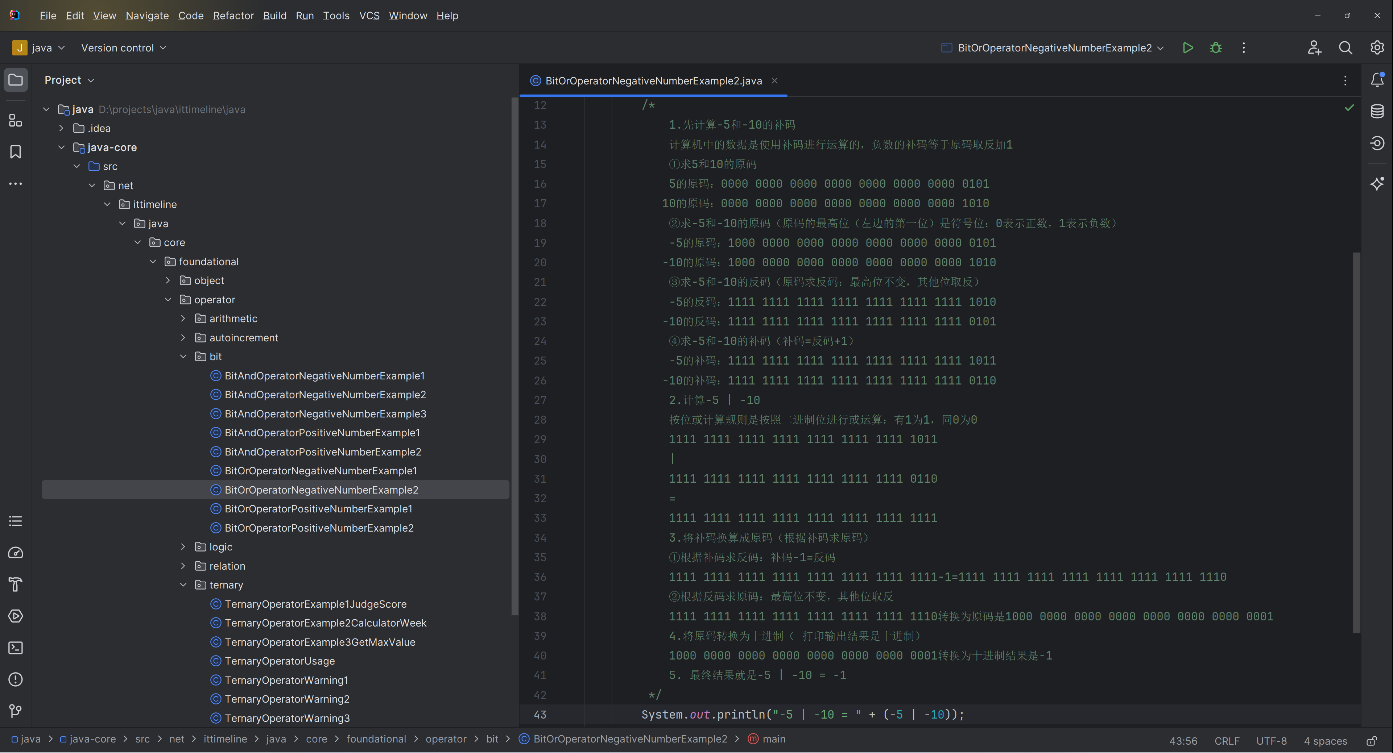Image resolution: width=1393 pixels, height=753 pixels.
Task: Collapse the bit package
Action: (183, 356)
